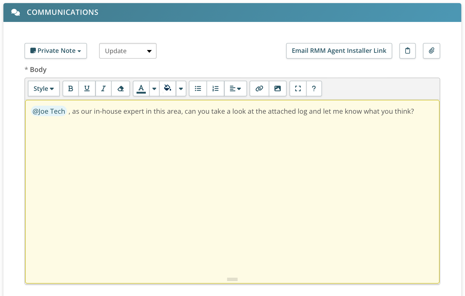The image size is (465, 296).
Task: Expand the paragraph alignment dropdown
Action: coord(235,89)
